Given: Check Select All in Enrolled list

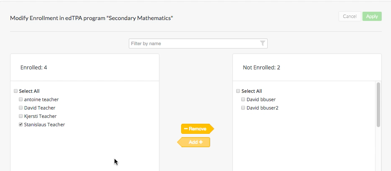Looking at the screenshot, I should (x=16, y=91).
